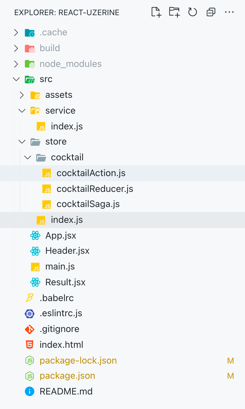Collapse all folders in explorer
This screenshot has width=245, height=409.
pos(211,12)
